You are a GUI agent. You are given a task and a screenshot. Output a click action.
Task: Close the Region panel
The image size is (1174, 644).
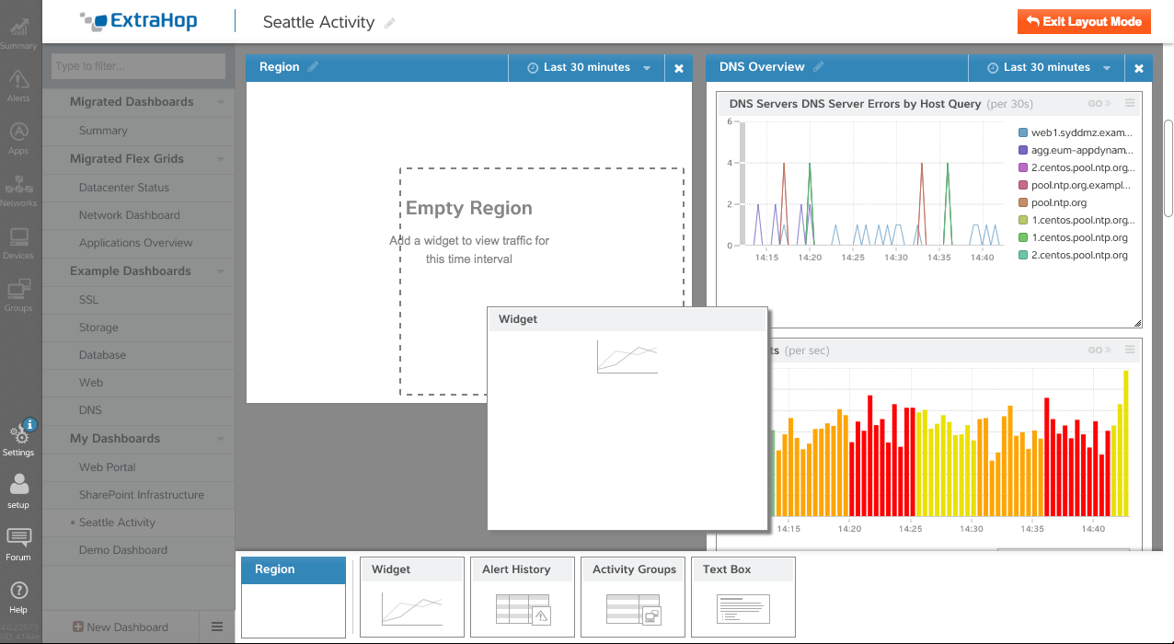coord(679,68)
